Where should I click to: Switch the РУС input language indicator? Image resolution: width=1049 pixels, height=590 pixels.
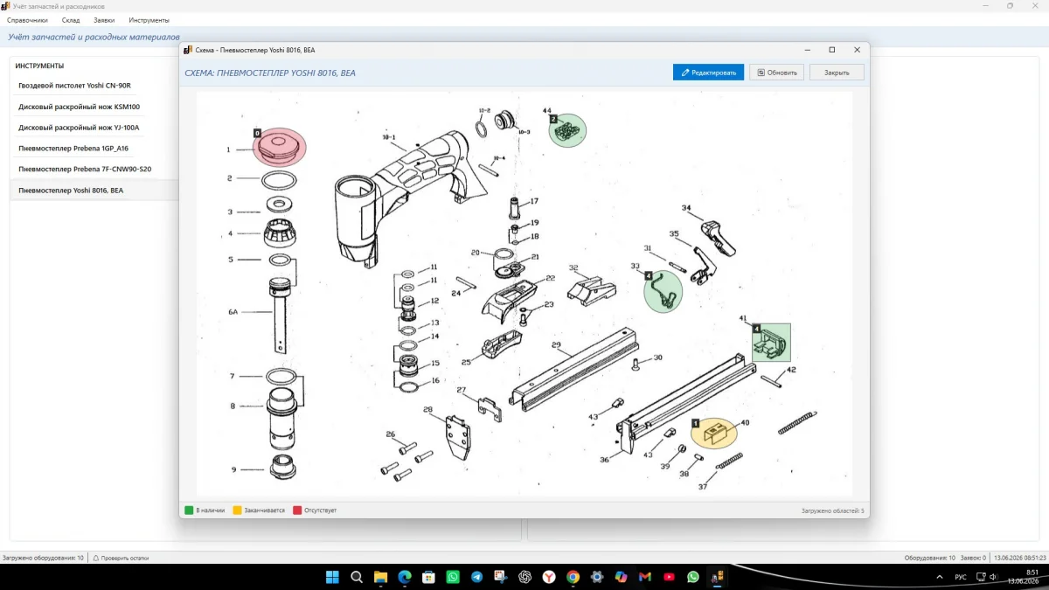[961, 577]
